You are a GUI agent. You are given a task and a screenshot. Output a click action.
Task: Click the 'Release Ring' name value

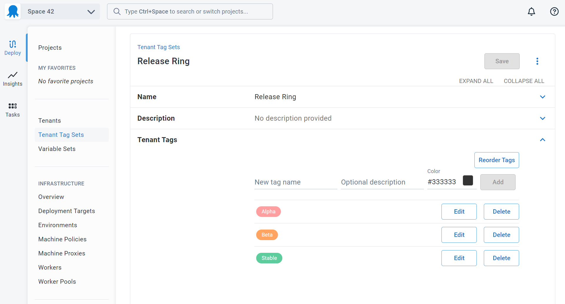coord(275,97)
